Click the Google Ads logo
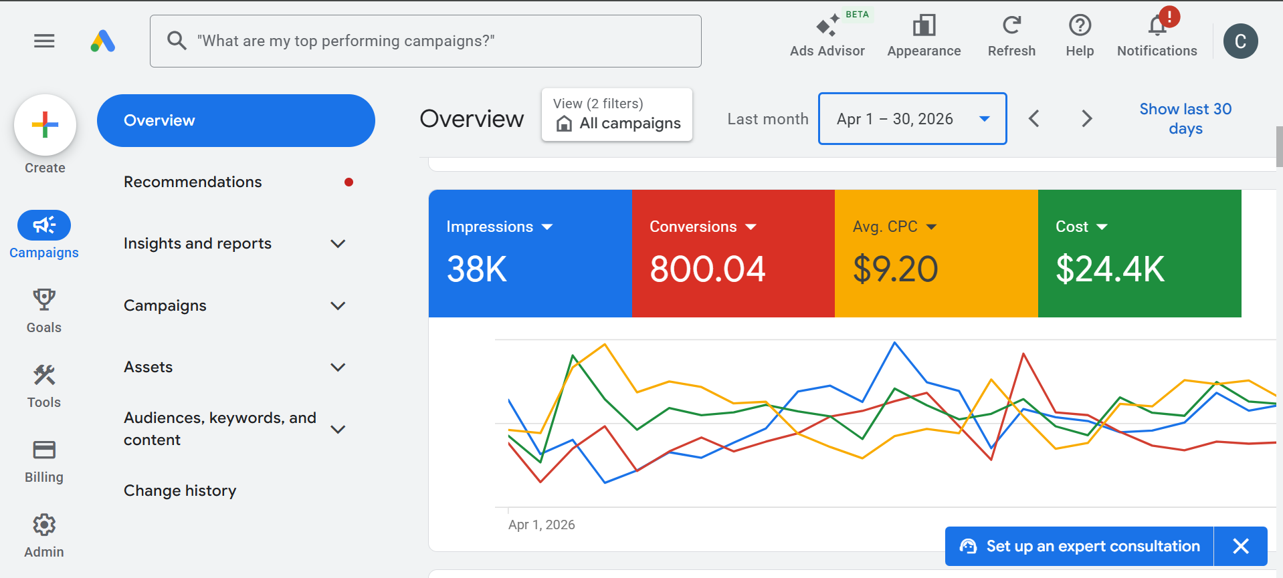This screenshot has height=578, width=1283. click(x=102, y=41)
